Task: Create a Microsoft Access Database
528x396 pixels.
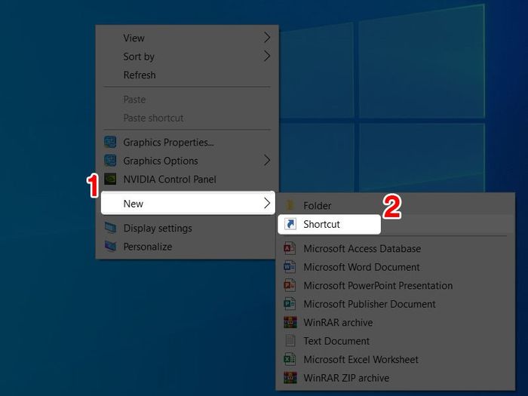Action: (x=395, y=248)
